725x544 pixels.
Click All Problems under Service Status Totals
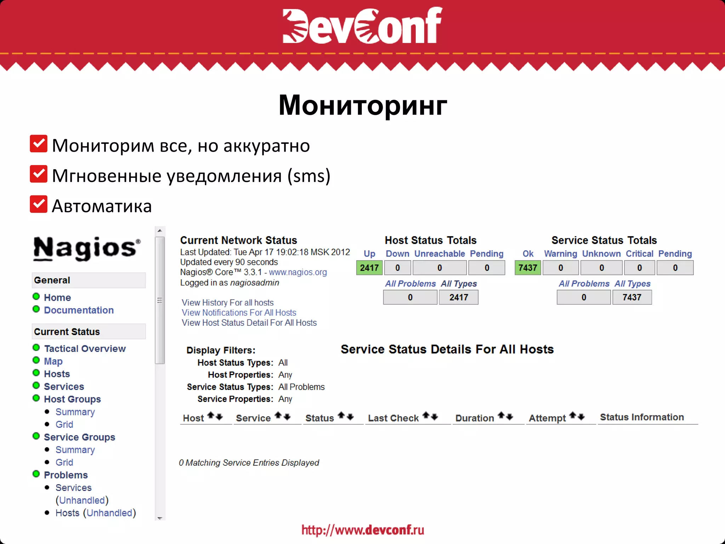point(584,284)
